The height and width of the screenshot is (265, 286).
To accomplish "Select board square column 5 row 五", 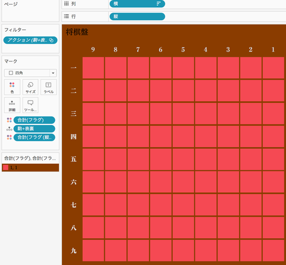I will point(184,160).
